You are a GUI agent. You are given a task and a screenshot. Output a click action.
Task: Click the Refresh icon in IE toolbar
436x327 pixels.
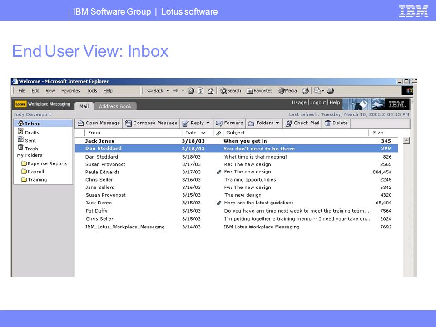(x=200, y=91)
